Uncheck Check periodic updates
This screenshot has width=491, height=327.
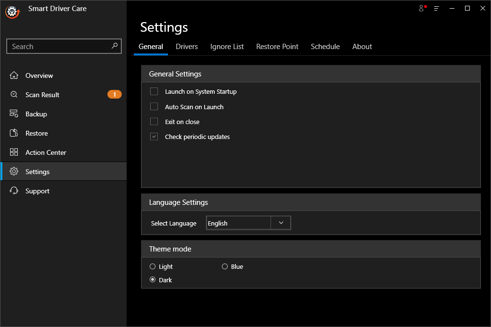(x=154, y=137)
